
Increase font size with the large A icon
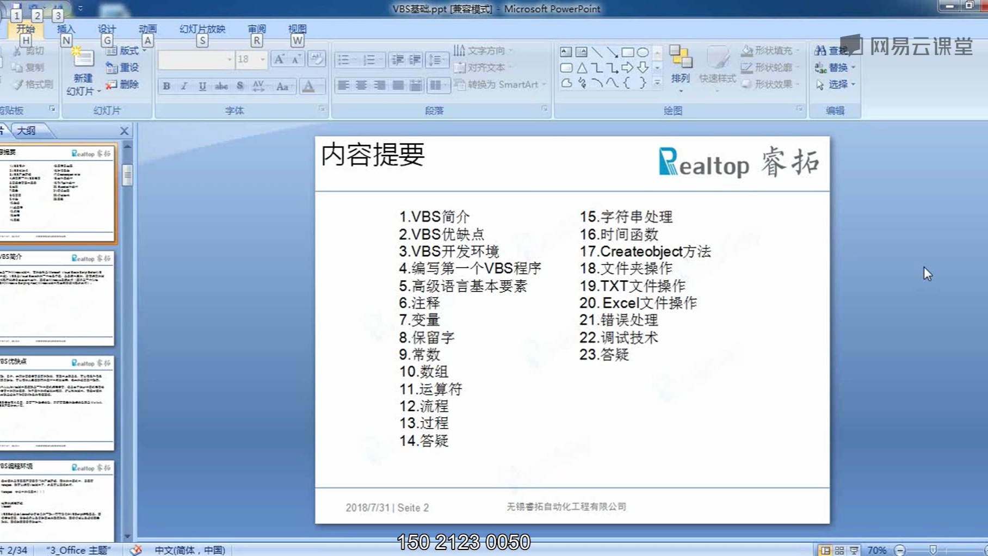pyautogui.click(x=279, y=59)
